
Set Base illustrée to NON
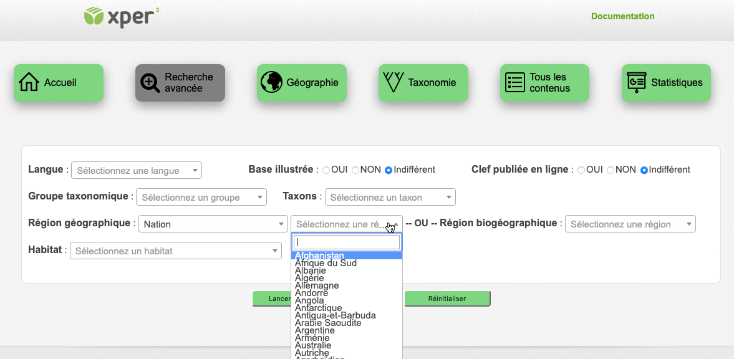[x=355, y=170]
